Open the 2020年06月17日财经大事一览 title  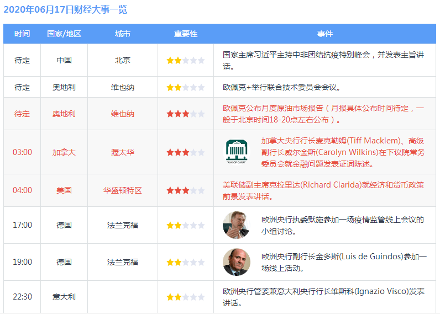coord(65,9)
